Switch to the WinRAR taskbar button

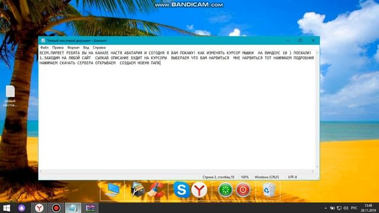tap(90, 208)
